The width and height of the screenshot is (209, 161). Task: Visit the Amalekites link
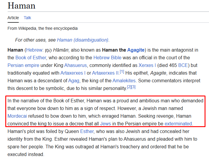pyautogui.click(x=124, y=80)
